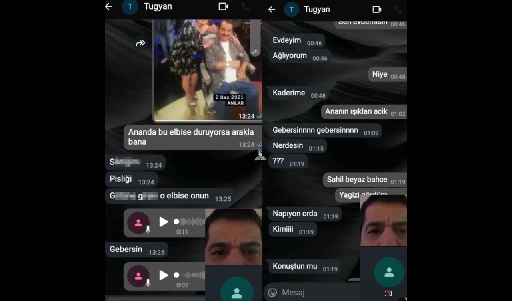Select the "Gebersinnnn gebersinnnn" message bubble
The image size is (512, 301).
click(315, 131)
